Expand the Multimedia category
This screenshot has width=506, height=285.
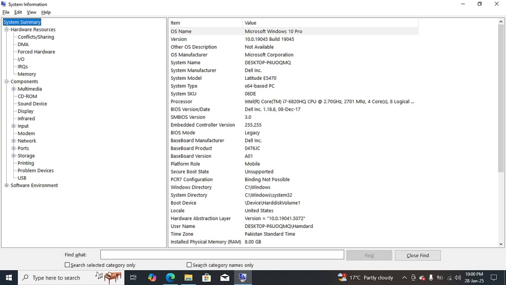click(x=14, y=89)
